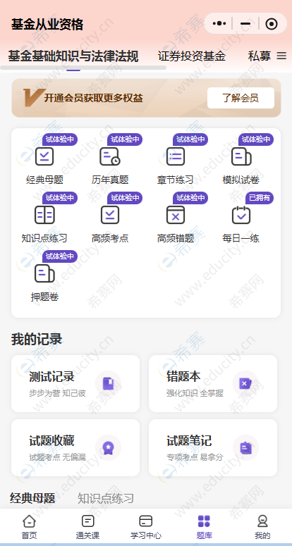Click the horizontal scrollbar under subject tabs
Screen dimensions: 292x546
tap(83, 68)
